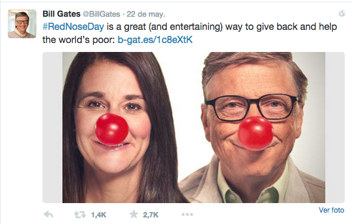Open the @BillGates handle link
The height and width of the screenshot is (224, 352).
102,14
